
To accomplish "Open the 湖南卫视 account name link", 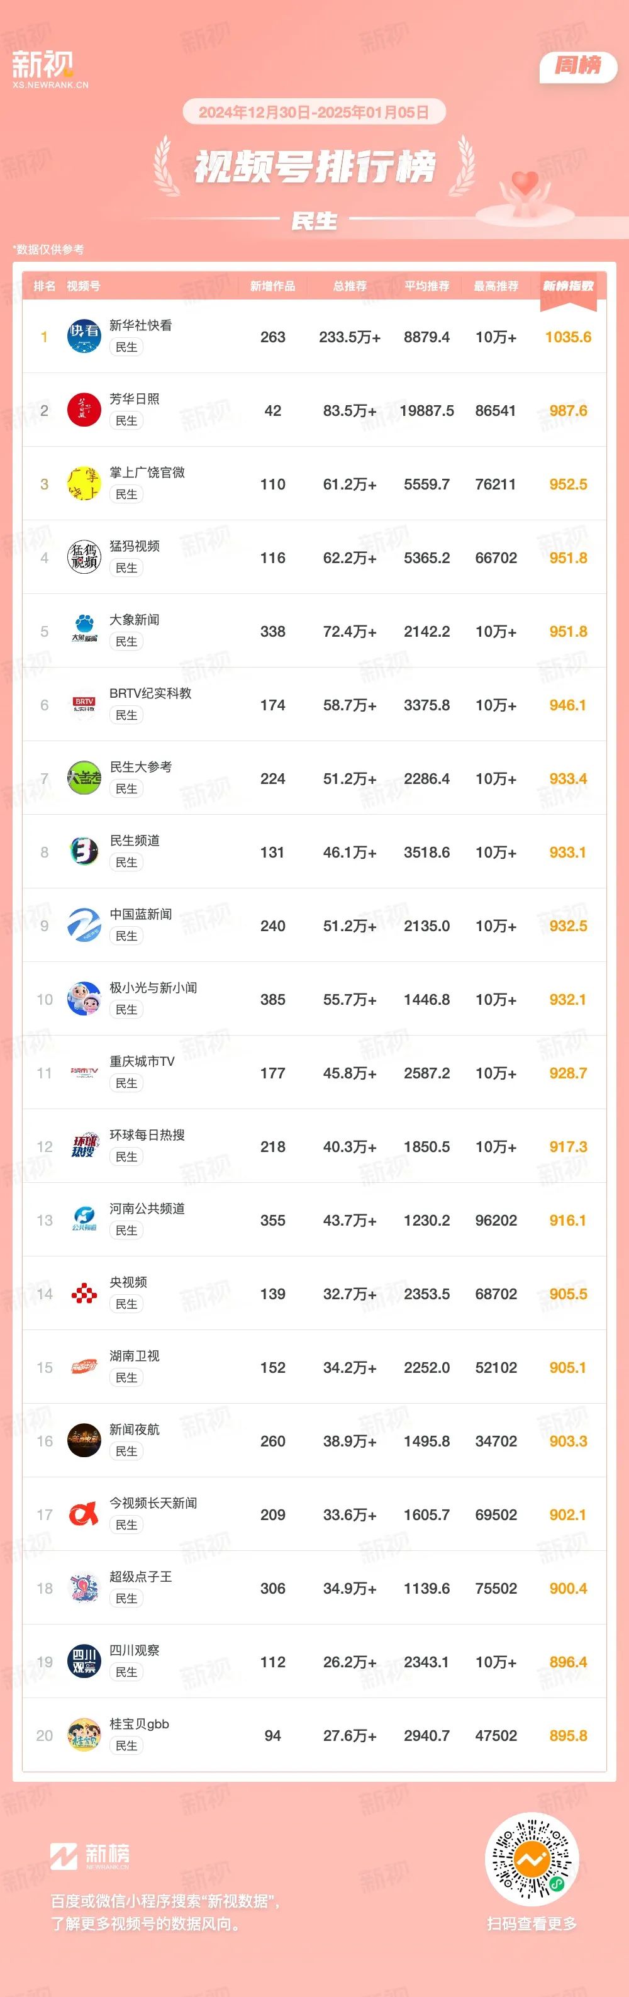I will pyautogui.click(x=134, y=1356).
